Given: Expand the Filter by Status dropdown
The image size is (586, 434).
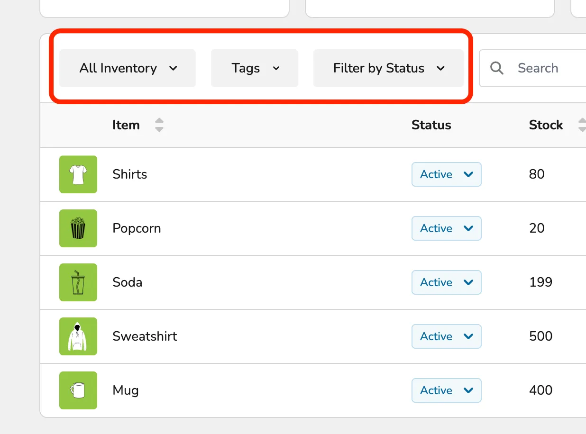Looking at the screenshot, I should 388,68.
